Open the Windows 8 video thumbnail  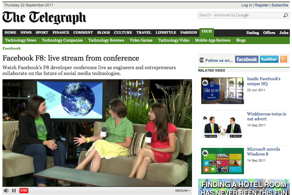223,161
